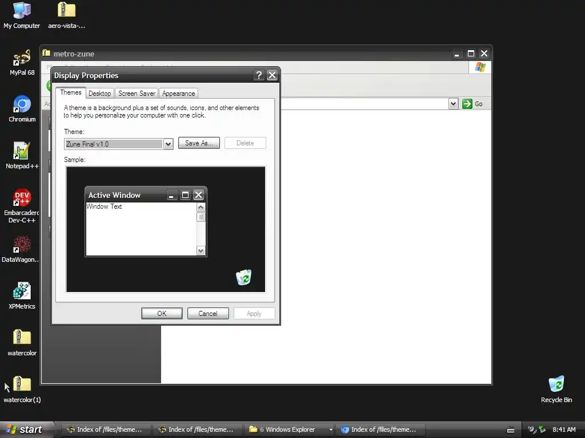Click the Recycle Bin icon in theme sample

(243, 278)
